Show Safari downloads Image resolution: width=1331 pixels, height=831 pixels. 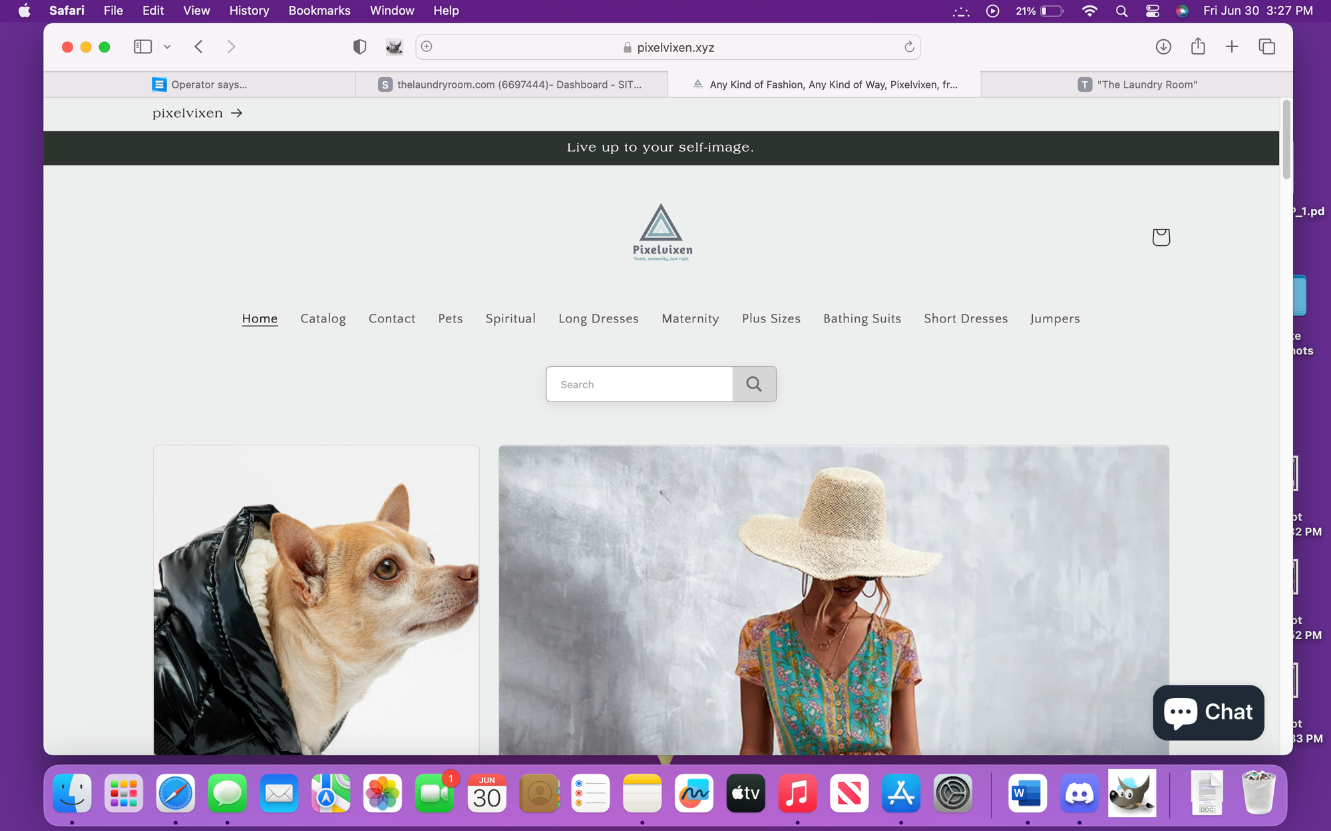tap(1163, 47)
